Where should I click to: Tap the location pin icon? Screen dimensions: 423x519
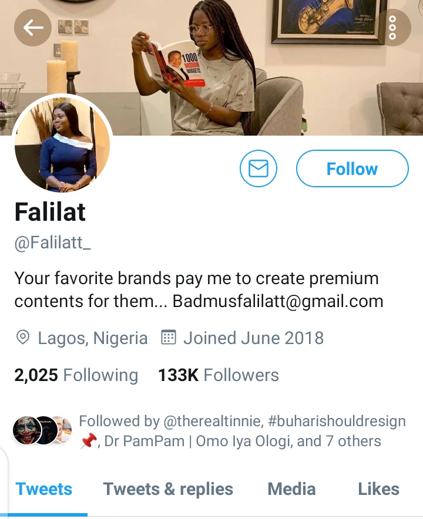[x=23, y=338]
